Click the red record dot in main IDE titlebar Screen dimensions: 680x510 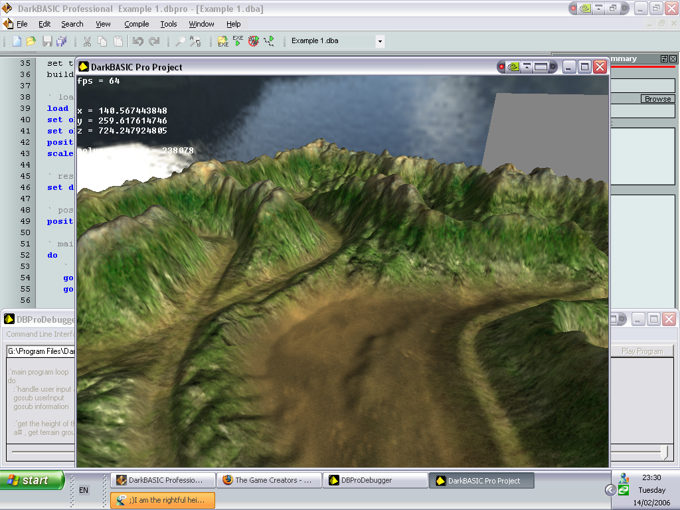coord(573,8)
